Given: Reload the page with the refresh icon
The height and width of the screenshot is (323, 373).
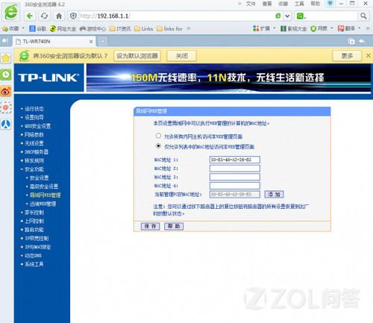Looking at the screenshot, I should coord(44,16).
